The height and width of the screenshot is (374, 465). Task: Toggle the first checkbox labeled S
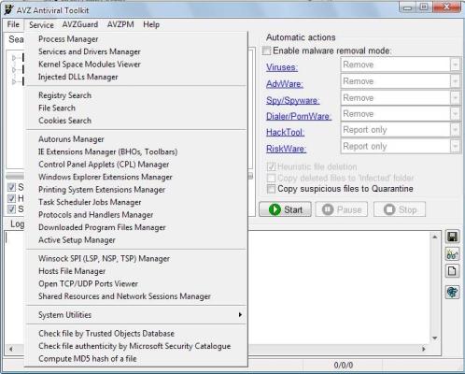tap(11, 187)
